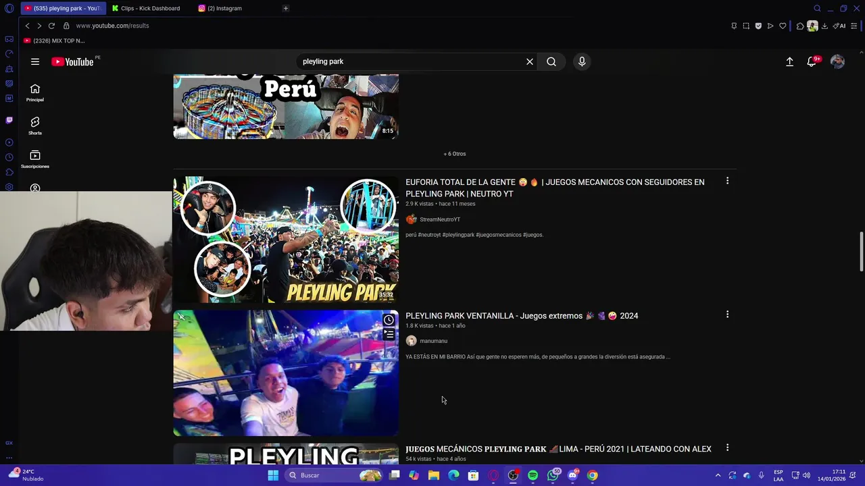Viewport: 865px width, 486px height.
Task: Click the heart bookmark icon in address bar
Action: pyautogui.click(x=783, y=26)
